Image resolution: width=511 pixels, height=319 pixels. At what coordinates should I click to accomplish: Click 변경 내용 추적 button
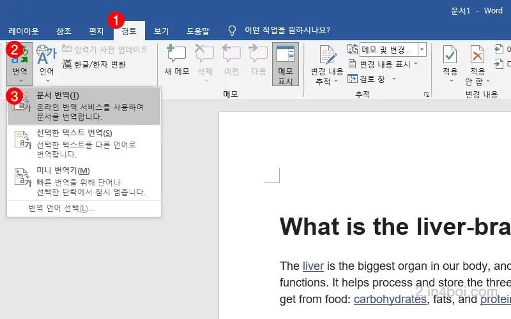[x=327, y=65]
